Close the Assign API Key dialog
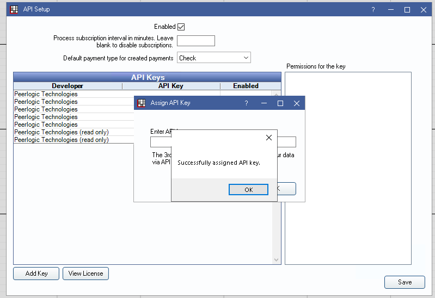This screenshot has height=298, width=435. click(x=297, y=103)
